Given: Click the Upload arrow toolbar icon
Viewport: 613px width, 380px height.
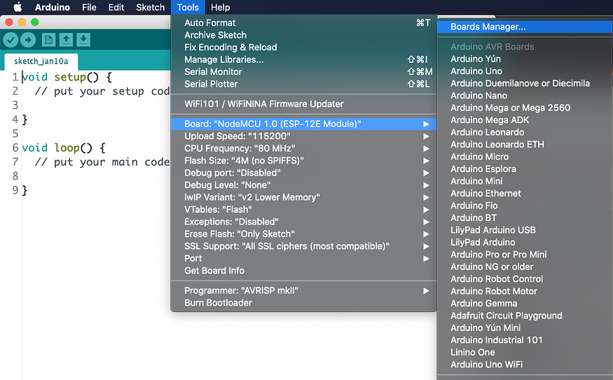Looking at the screenshot, I should pos(28,39).
